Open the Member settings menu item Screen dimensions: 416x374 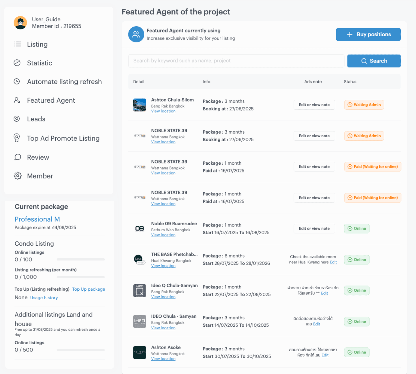pyautogui.click(x=40, y=176)
